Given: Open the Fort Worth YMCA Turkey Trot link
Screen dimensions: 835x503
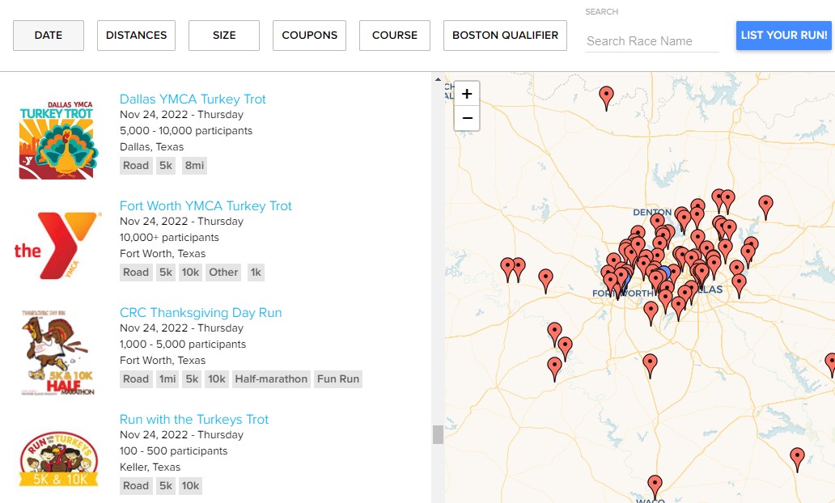Looking at the screenshot, I should click(x=206, y=206).
